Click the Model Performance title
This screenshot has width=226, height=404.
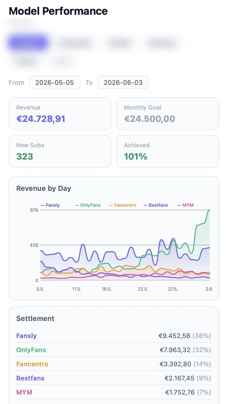58,11
